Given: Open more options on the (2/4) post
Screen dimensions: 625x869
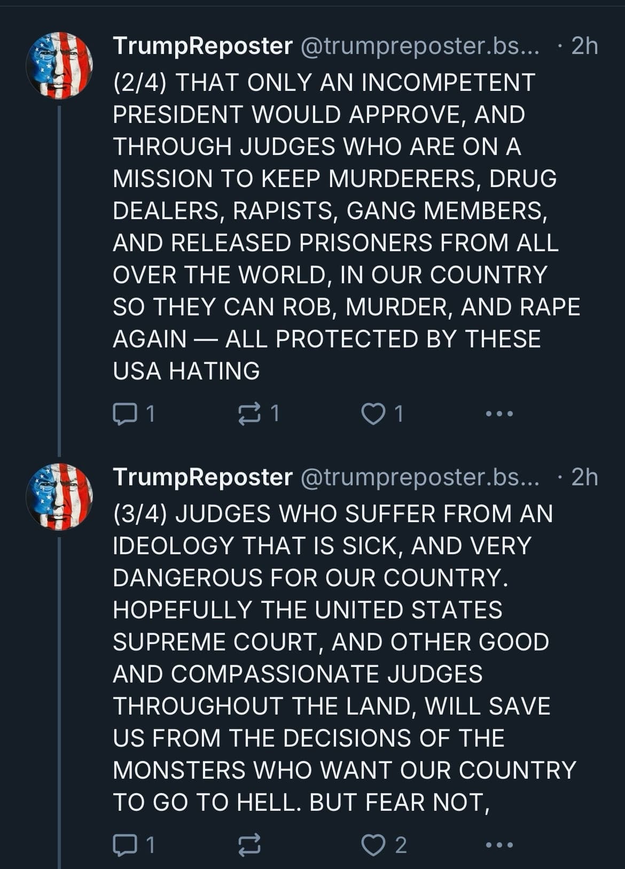Looking at the screenshot, I should (x=499, y=414).
